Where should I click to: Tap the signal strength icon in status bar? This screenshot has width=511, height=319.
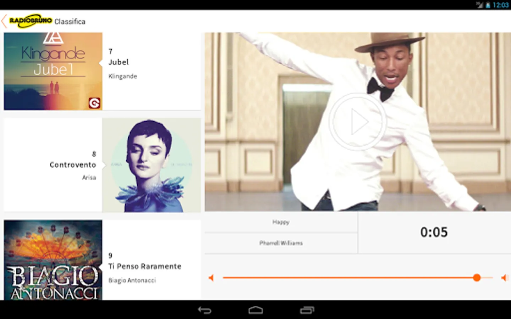(x=480, y=5)
